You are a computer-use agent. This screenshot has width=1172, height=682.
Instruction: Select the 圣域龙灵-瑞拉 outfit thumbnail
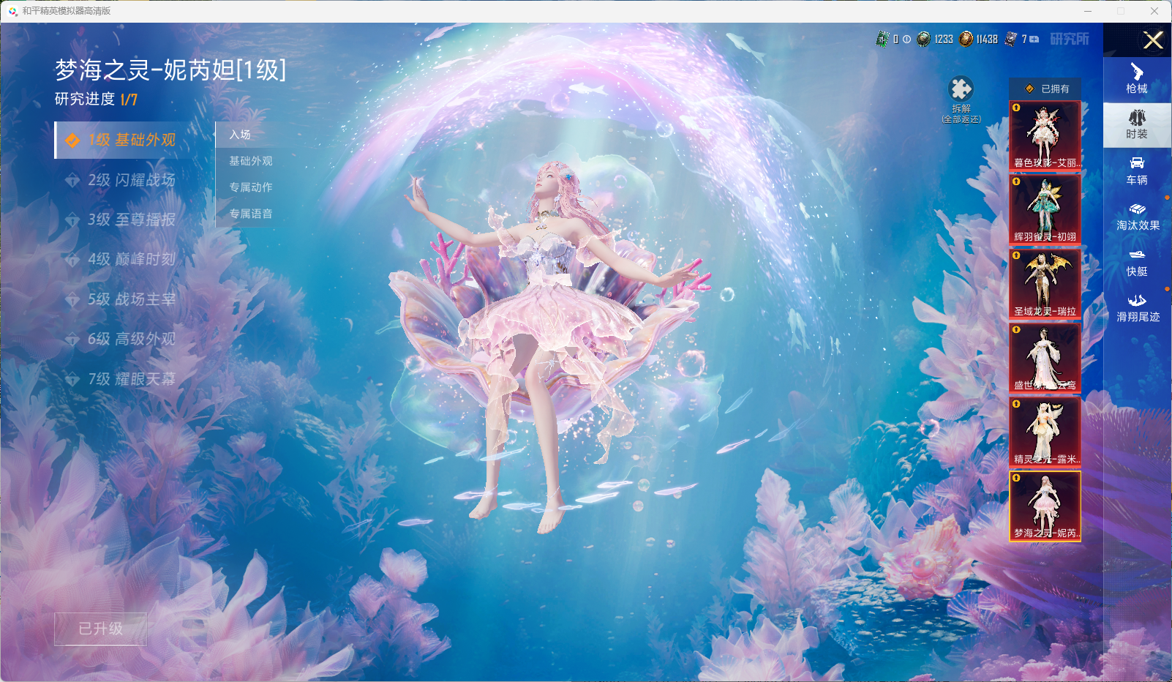click(x=1045, y=284)
